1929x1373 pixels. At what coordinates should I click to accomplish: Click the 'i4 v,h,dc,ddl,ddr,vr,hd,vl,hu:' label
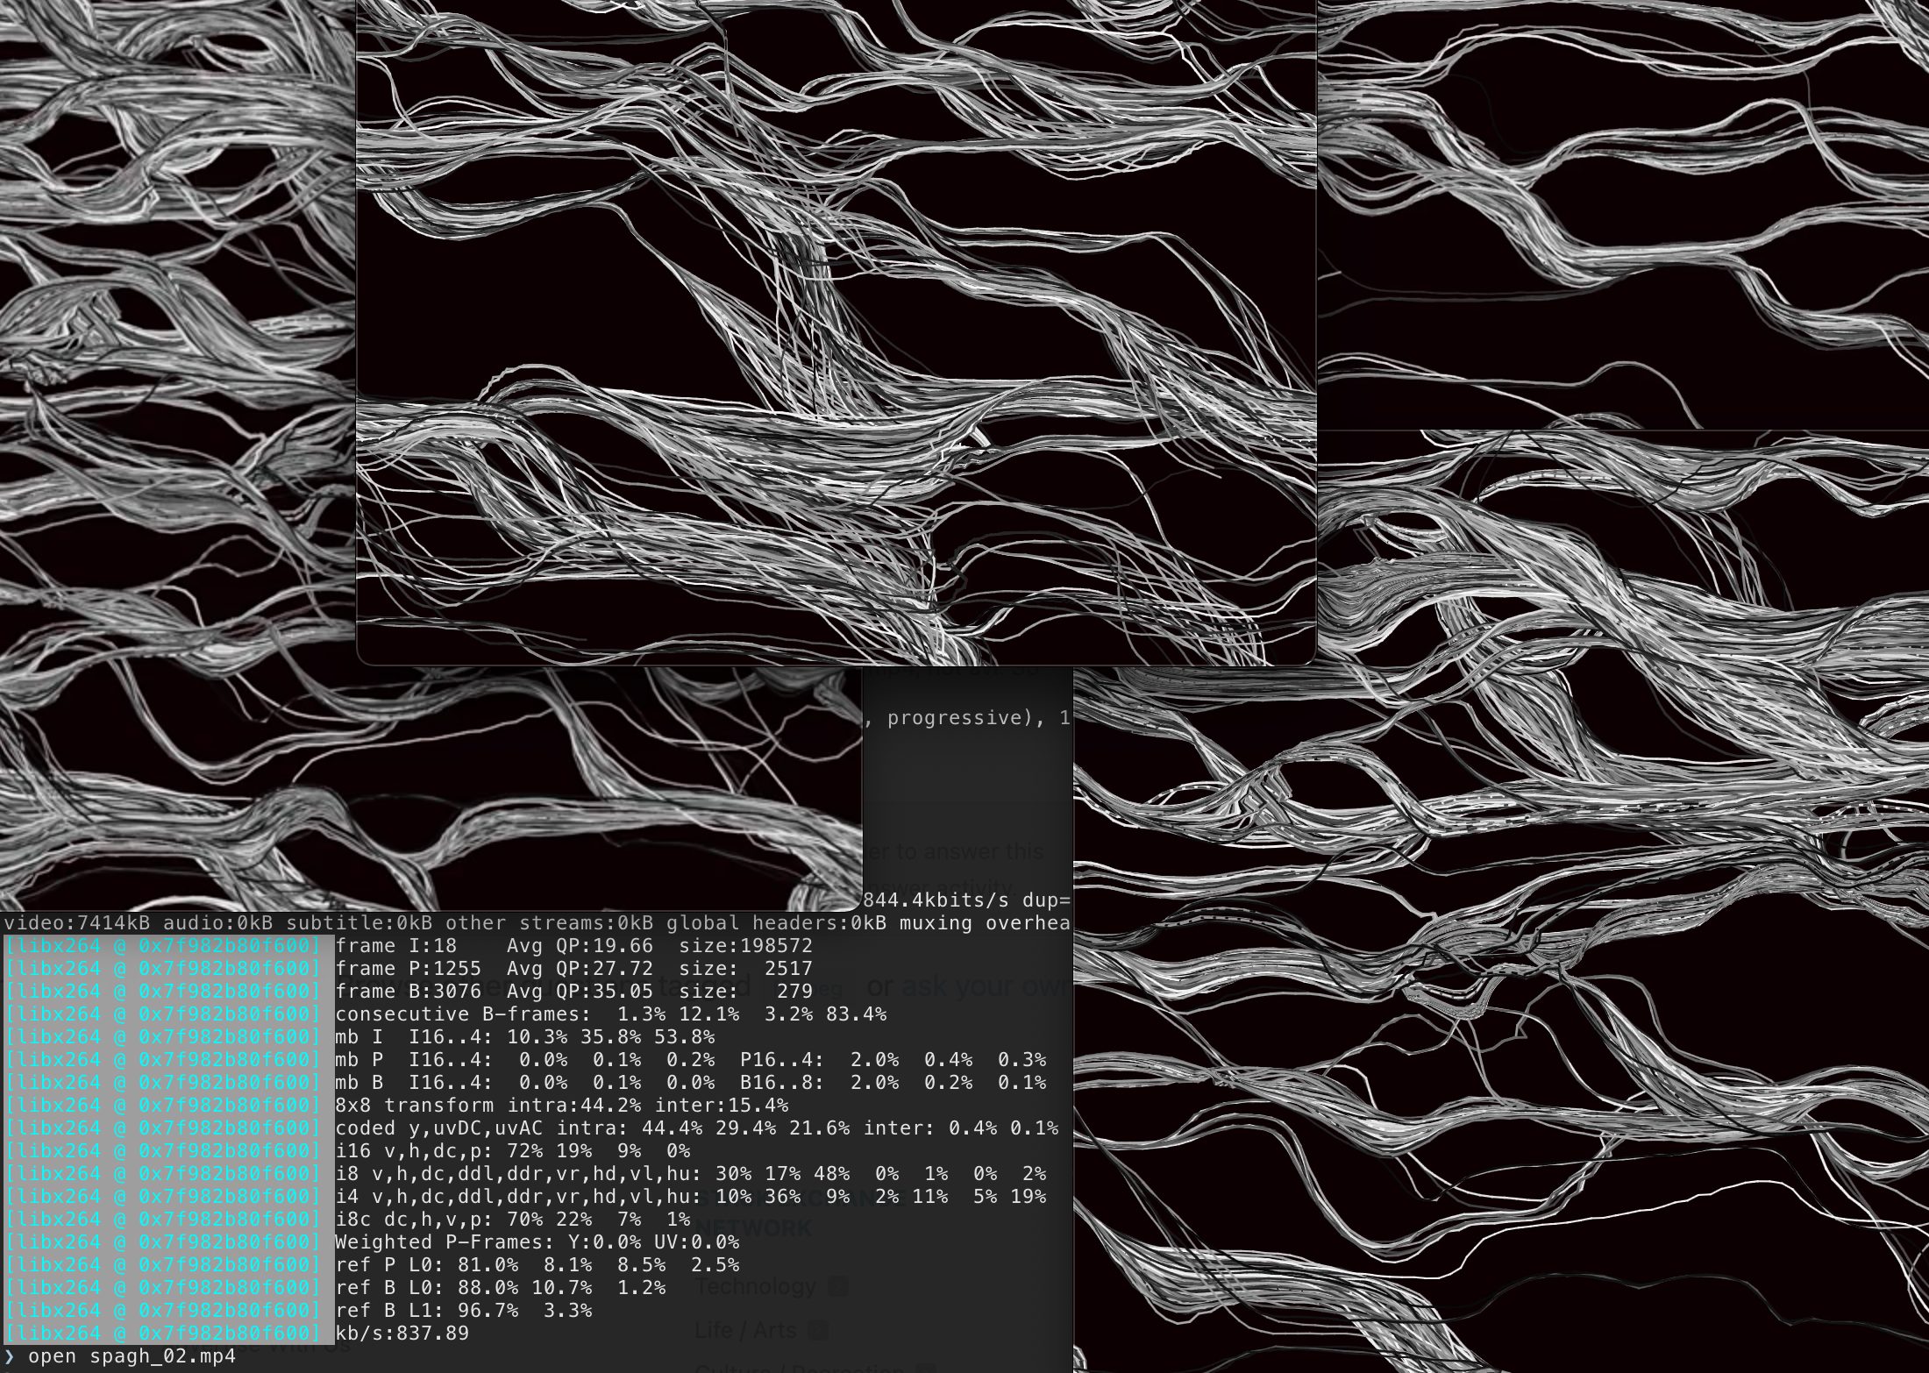519,1197
